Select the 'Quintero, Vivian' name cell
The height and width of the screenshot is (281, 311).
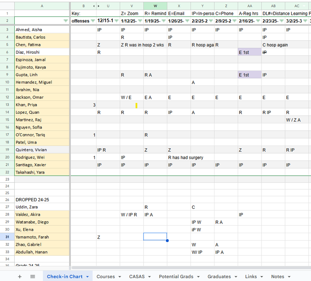tap(42, 150)
